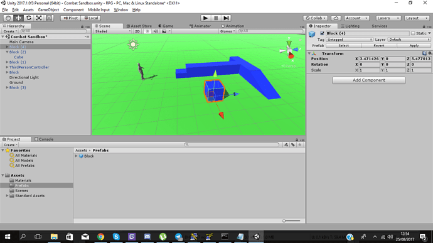This screenshot has height=243, width=433.
Task: Click the Add Component button
Action: pyautogui.click(x=368, y=80)
